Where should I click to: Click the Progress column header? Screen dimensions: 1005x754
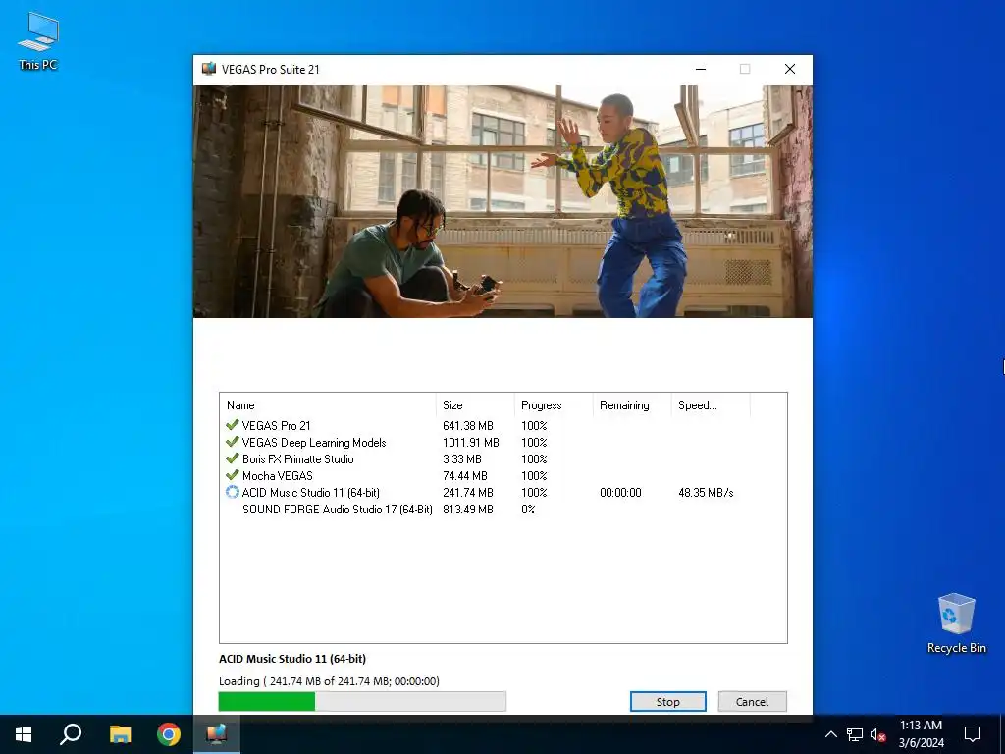pos(554,405)
